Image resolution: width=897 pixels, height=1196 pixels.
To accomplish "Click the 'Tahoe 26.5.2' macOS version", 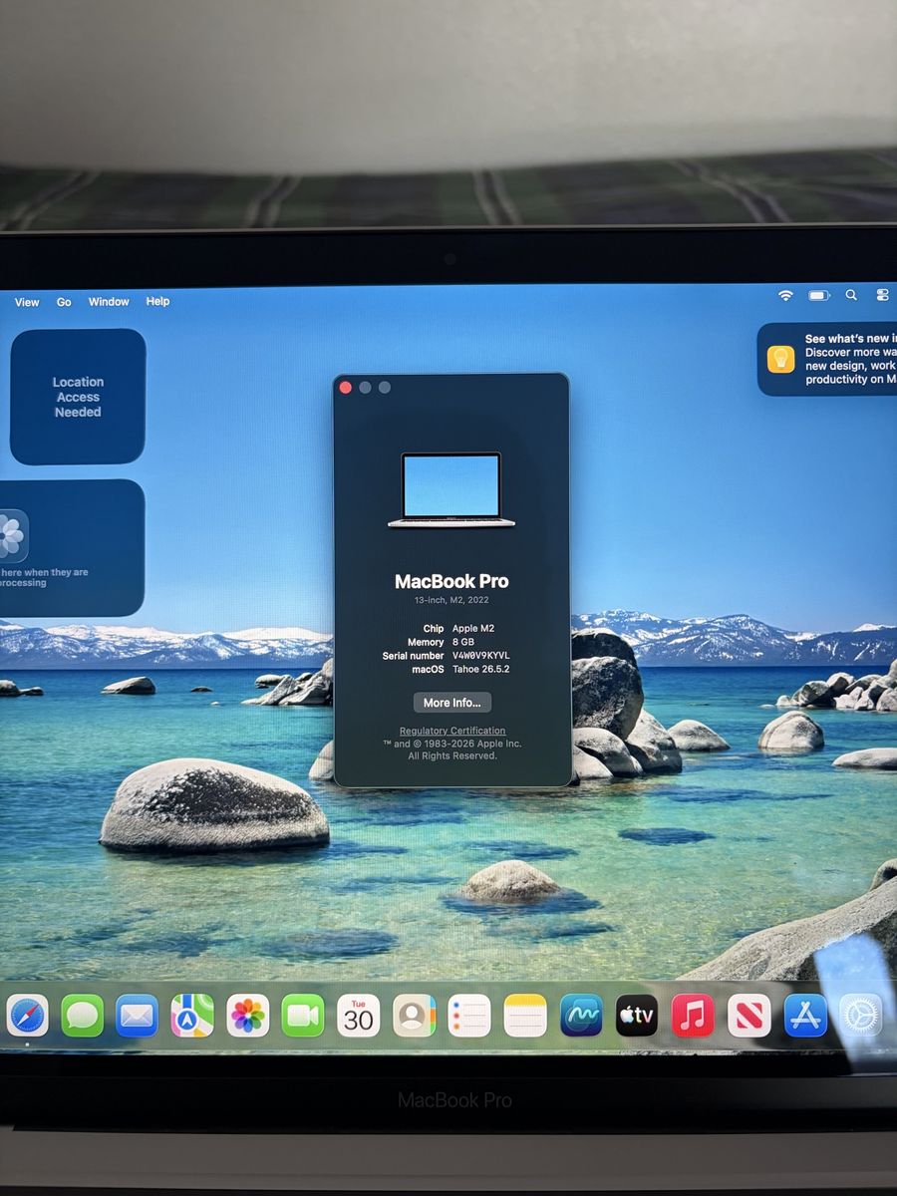I will [482, 669].
